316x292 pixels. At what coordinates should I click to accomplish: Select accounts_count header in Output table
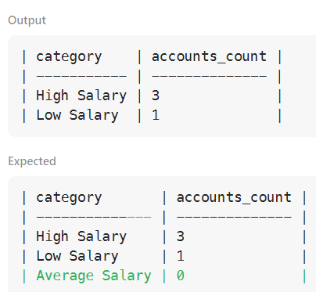click(209, 56)
